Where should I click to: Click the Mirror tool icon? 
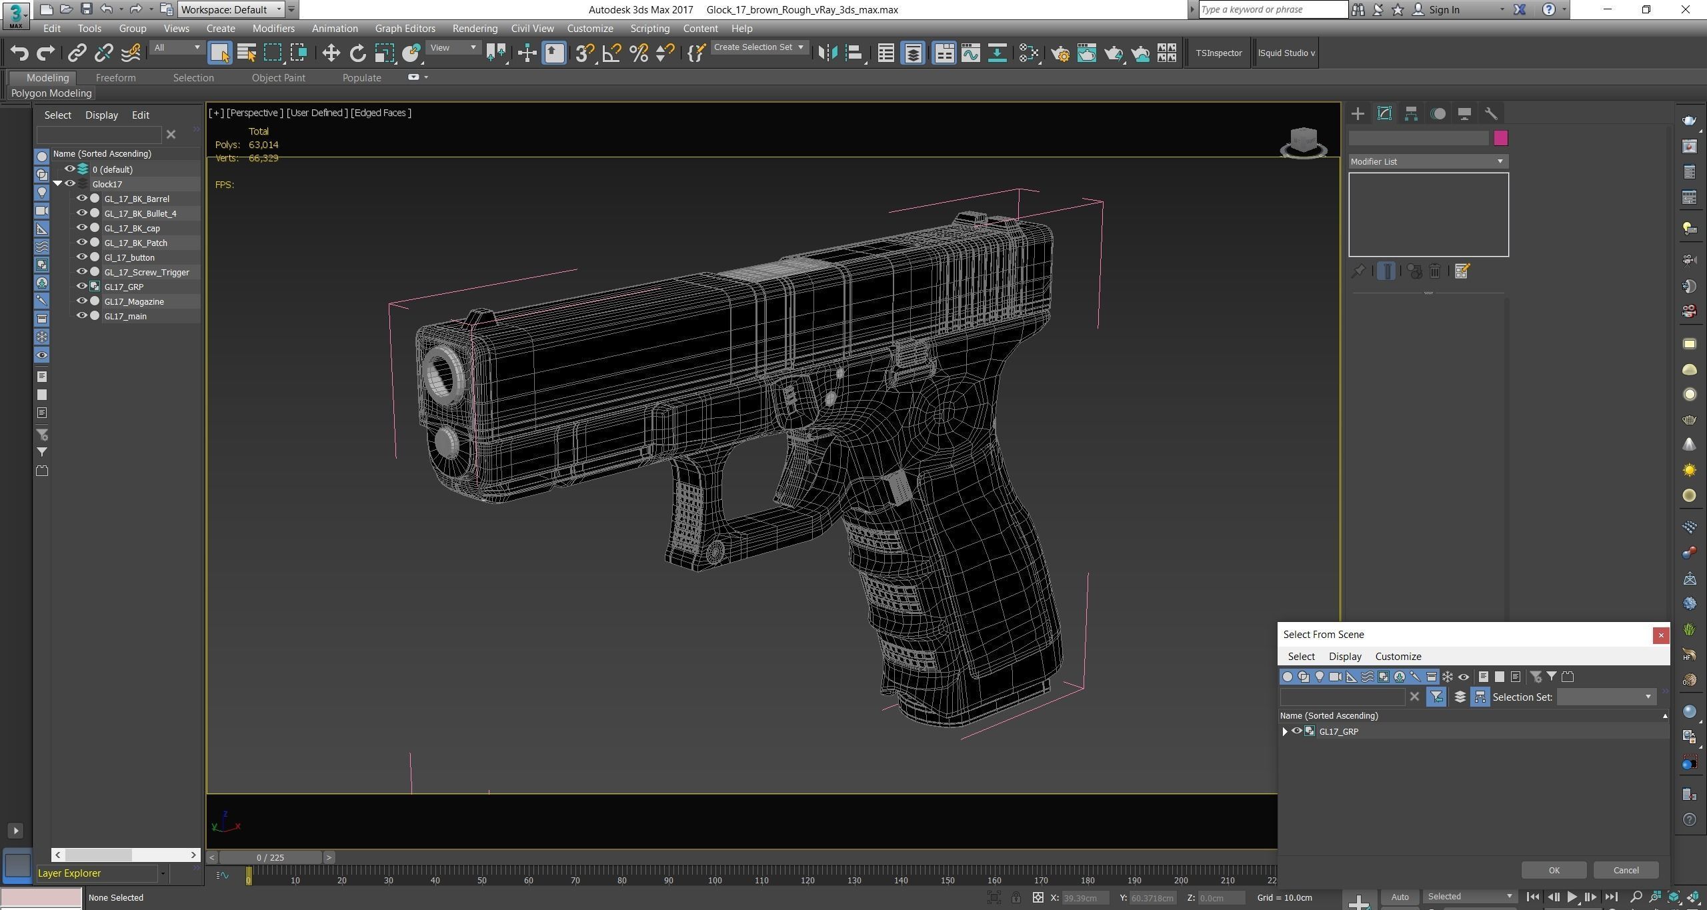tap(827, 53)
